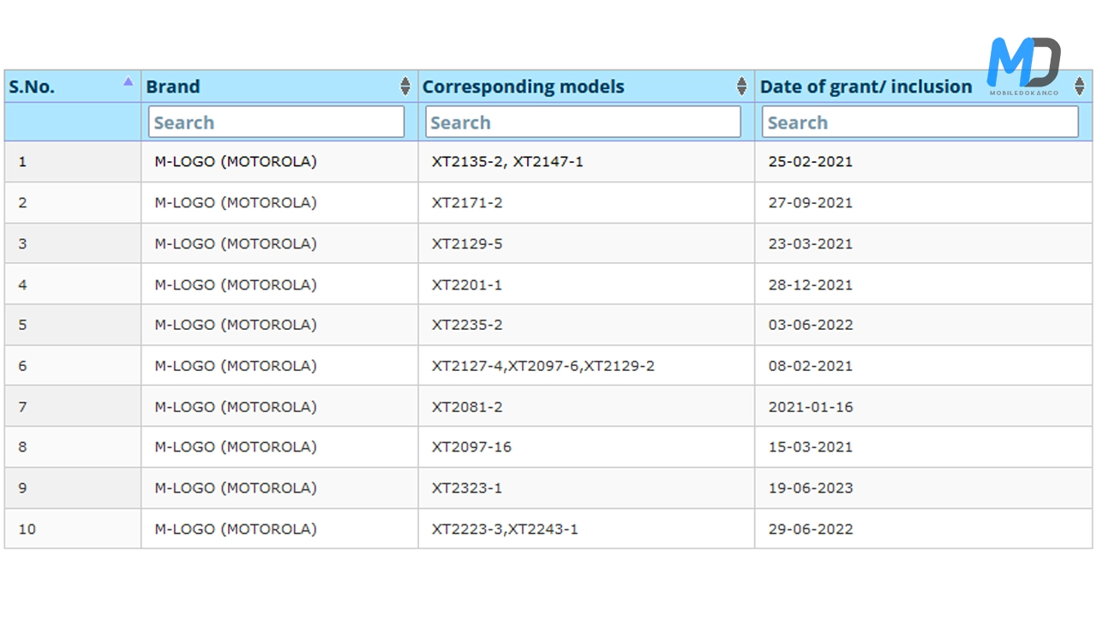The height and width of the screenshot is (617, 1097).
Task: Click the date 23-03-2021 cell
Action: 811,243
